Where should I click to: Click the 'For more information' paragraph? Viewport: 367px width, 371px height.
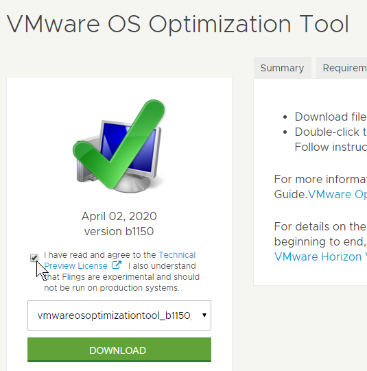pos(320,187)
